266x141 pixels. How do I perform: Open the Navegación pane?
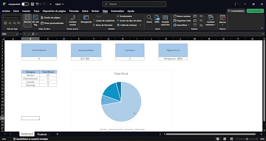tap(86, 19)
